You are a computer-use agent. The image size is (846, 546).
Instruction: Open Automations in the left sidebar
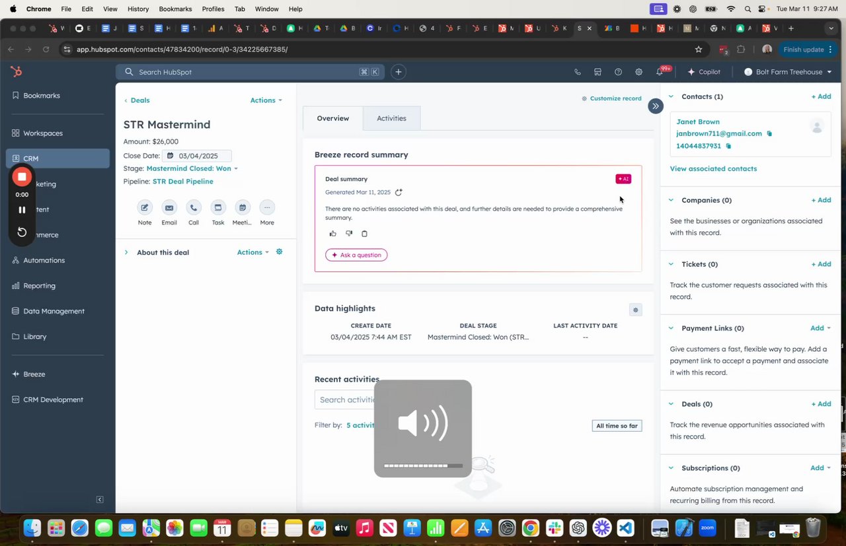(44, 260)
